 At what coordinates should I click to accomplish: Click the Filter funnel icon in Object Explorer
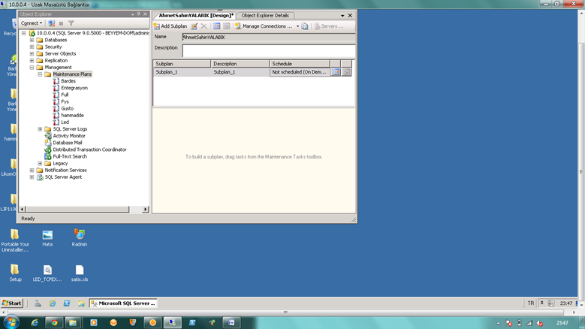tap(71, 23)
